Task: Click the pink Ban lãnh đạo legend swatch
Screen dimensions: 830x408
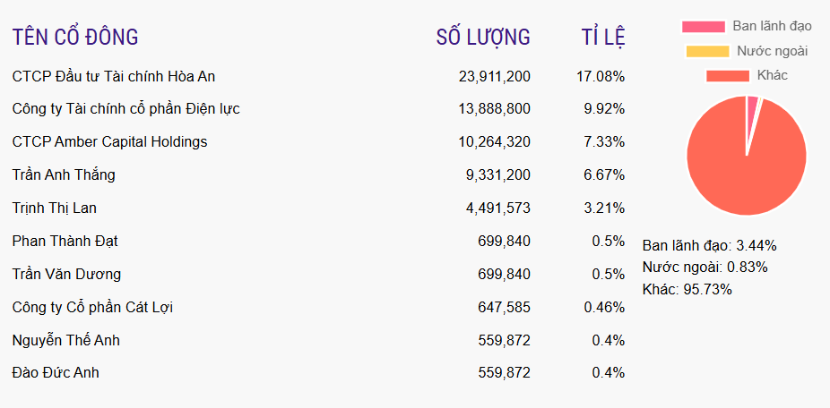Action: click(x=703, y=26)
